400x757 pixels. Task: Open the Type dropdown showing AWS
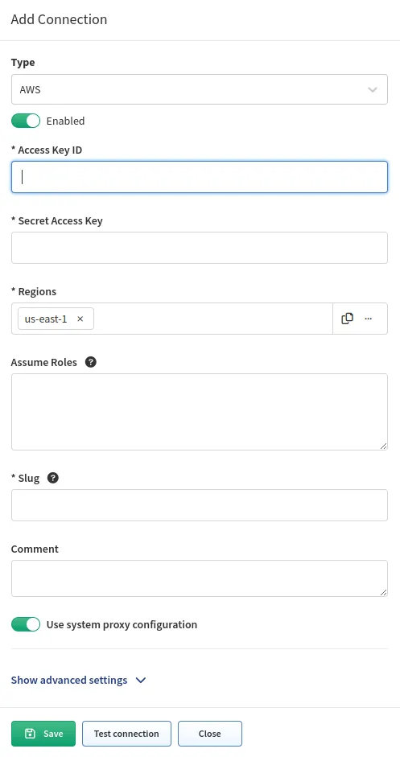click(x=200, y=89)
